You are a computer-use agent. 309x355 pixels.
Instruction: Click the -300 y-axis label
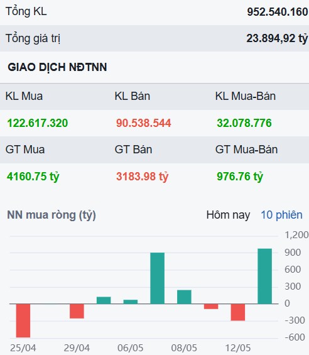(x=295, y=320)
